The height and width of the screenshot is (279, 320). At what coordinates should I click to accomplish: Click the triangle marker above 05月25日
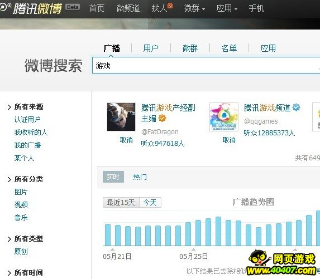[193, 249]
